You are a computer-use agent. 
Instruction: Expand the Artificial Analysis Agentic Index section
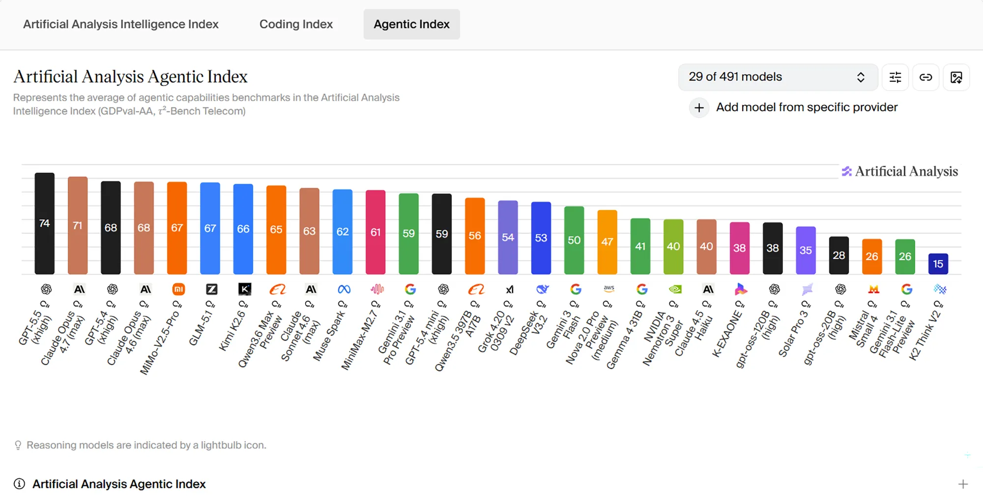click(x=962, y=484)
